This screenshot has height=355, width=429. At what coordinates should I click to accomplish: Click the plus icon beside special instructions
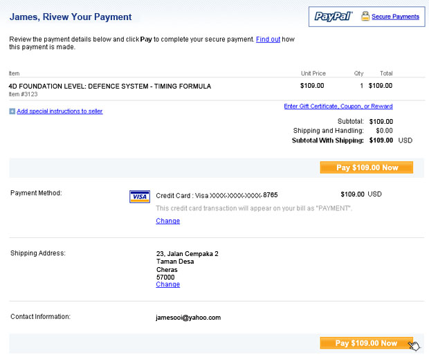tap(12, 111)
